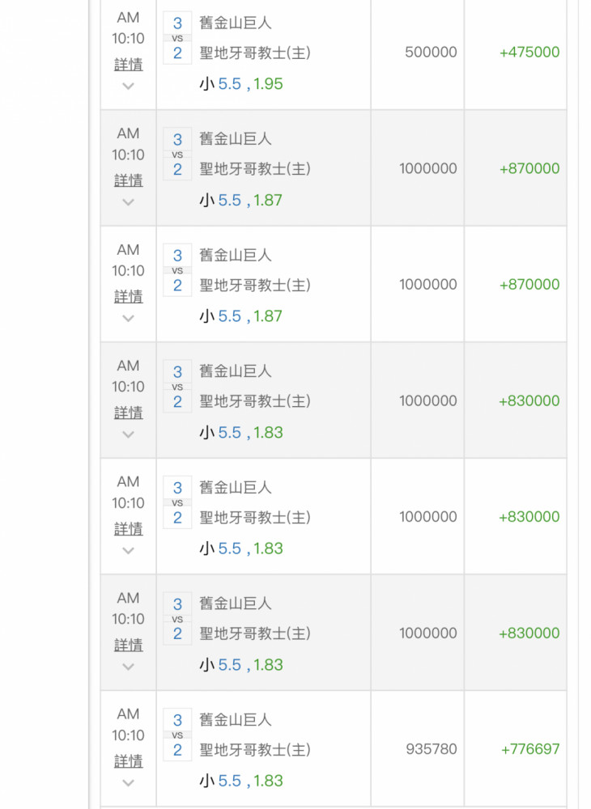
Task: Click the 3 vs 2 score box in first 1.87 row
Action: click(x=177, y=154)
